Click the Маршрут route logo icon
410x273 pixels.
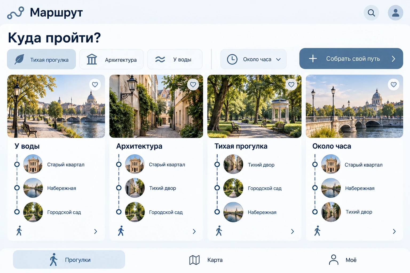point(15,13)
